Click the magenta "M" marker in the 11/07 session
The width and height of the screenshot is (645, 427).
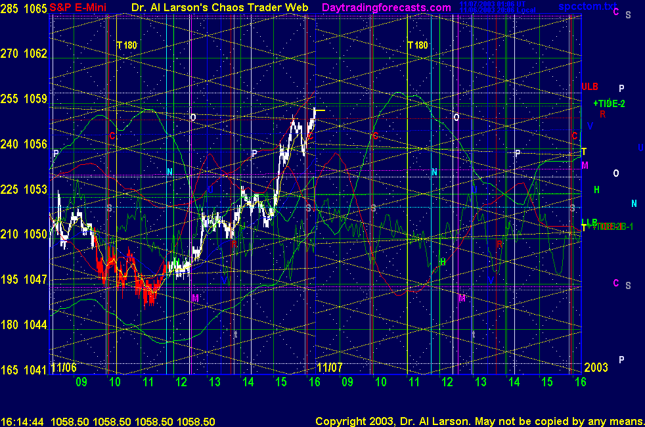click(x=462, y=298)
